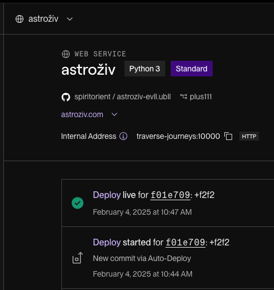Viewport: 274px width, 290px height.
Task: Click the large astroživ service title
Action: pos(88,70)
